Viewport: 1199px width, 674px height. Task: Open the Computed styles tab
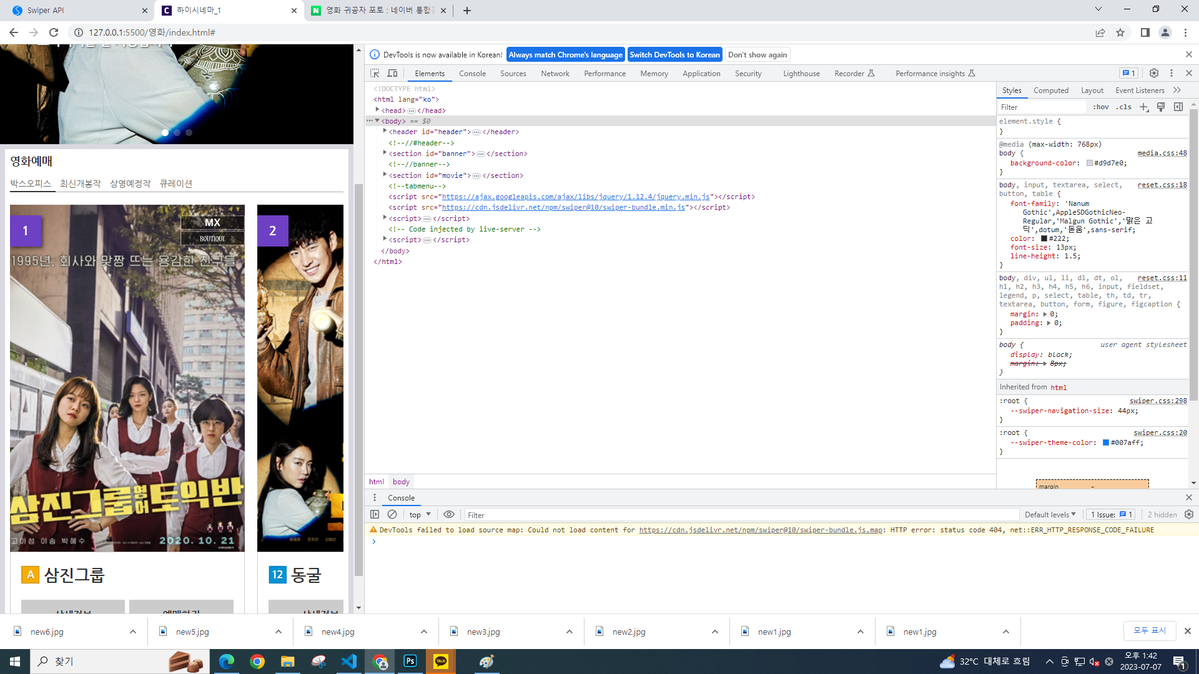click(1050, 90)
